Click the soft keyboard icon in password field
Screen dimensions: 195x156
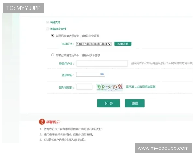(x=102, y=74)
